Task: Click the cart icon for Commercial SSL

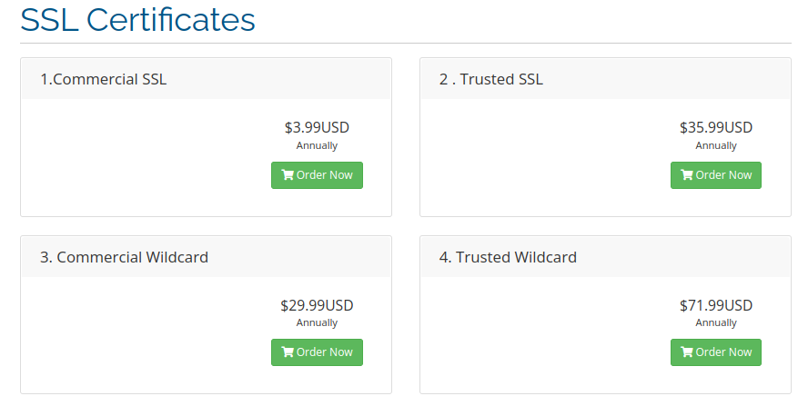Action: coord(288,175)
